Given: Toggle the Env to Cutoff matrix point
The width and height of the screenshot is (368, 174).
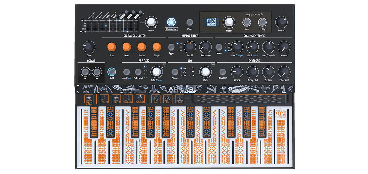Looking at the screenshot, I should point(113,23).
